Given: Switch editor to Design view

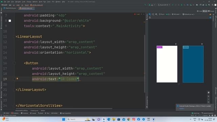Looking at the screenshot, I should (211, 11).
